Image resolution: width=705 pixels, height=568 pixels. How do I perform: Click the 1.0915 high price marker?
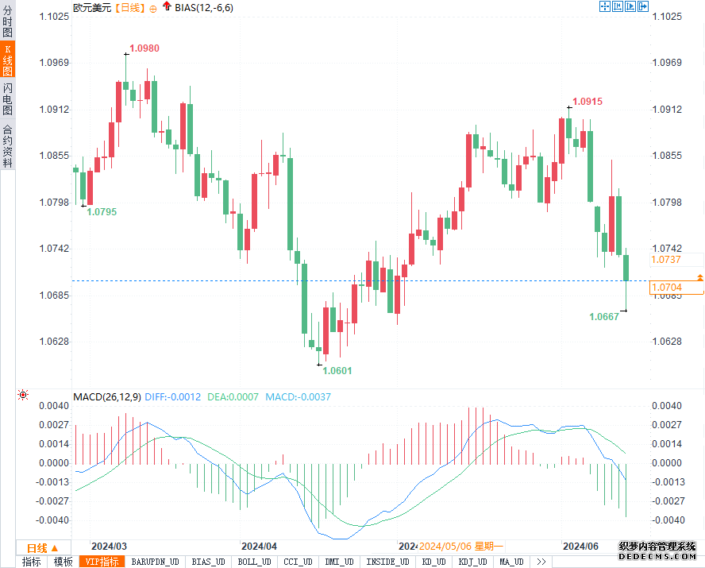tap(587, 101)
